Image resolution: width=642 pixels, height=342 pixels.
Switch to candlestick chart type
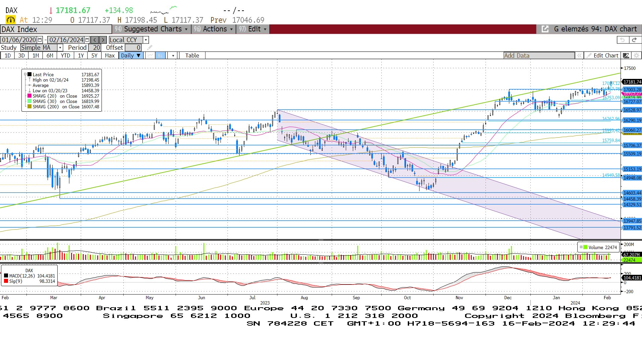[x=160, y=55]
